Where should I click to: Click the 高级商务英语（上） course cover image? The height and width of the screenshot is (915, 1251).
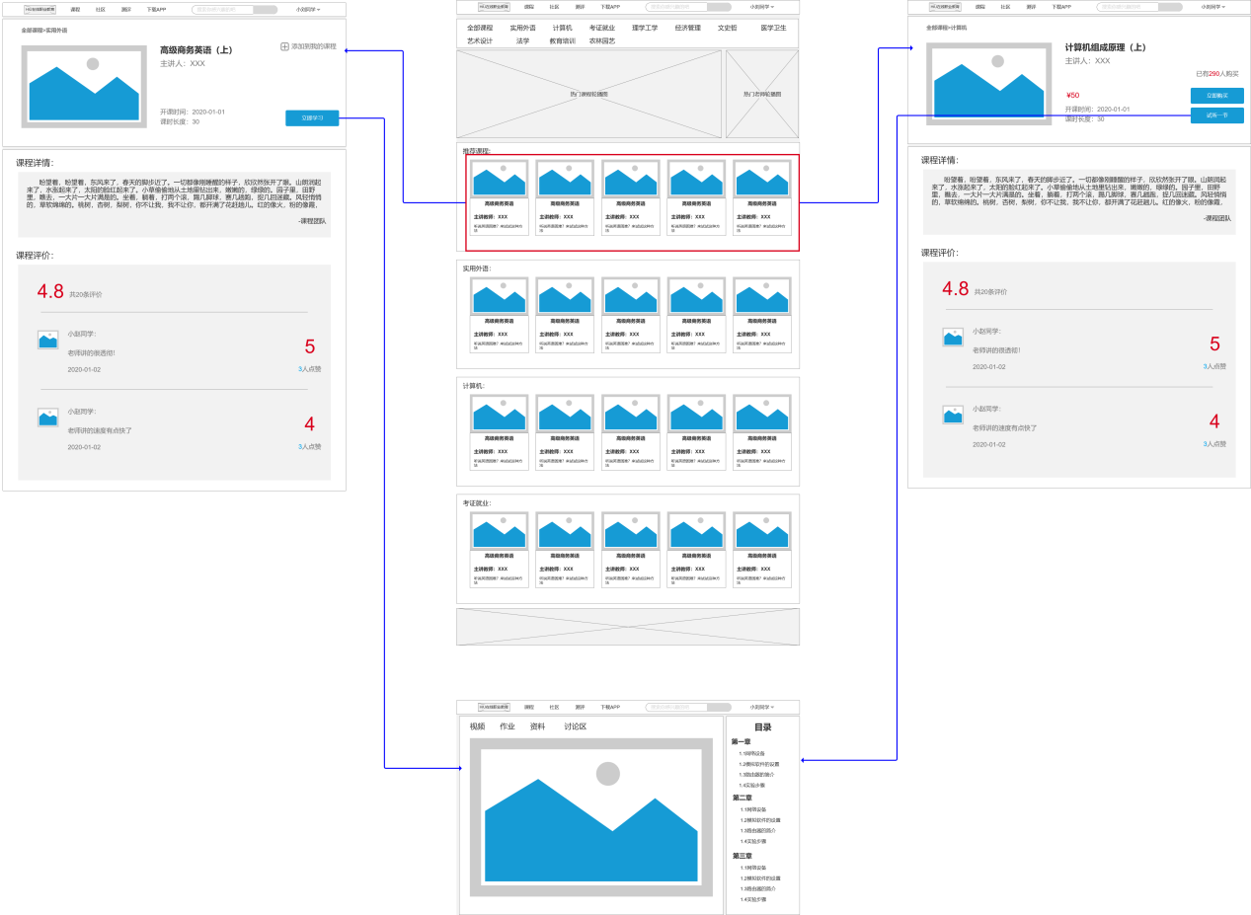[x=84, y=85]
